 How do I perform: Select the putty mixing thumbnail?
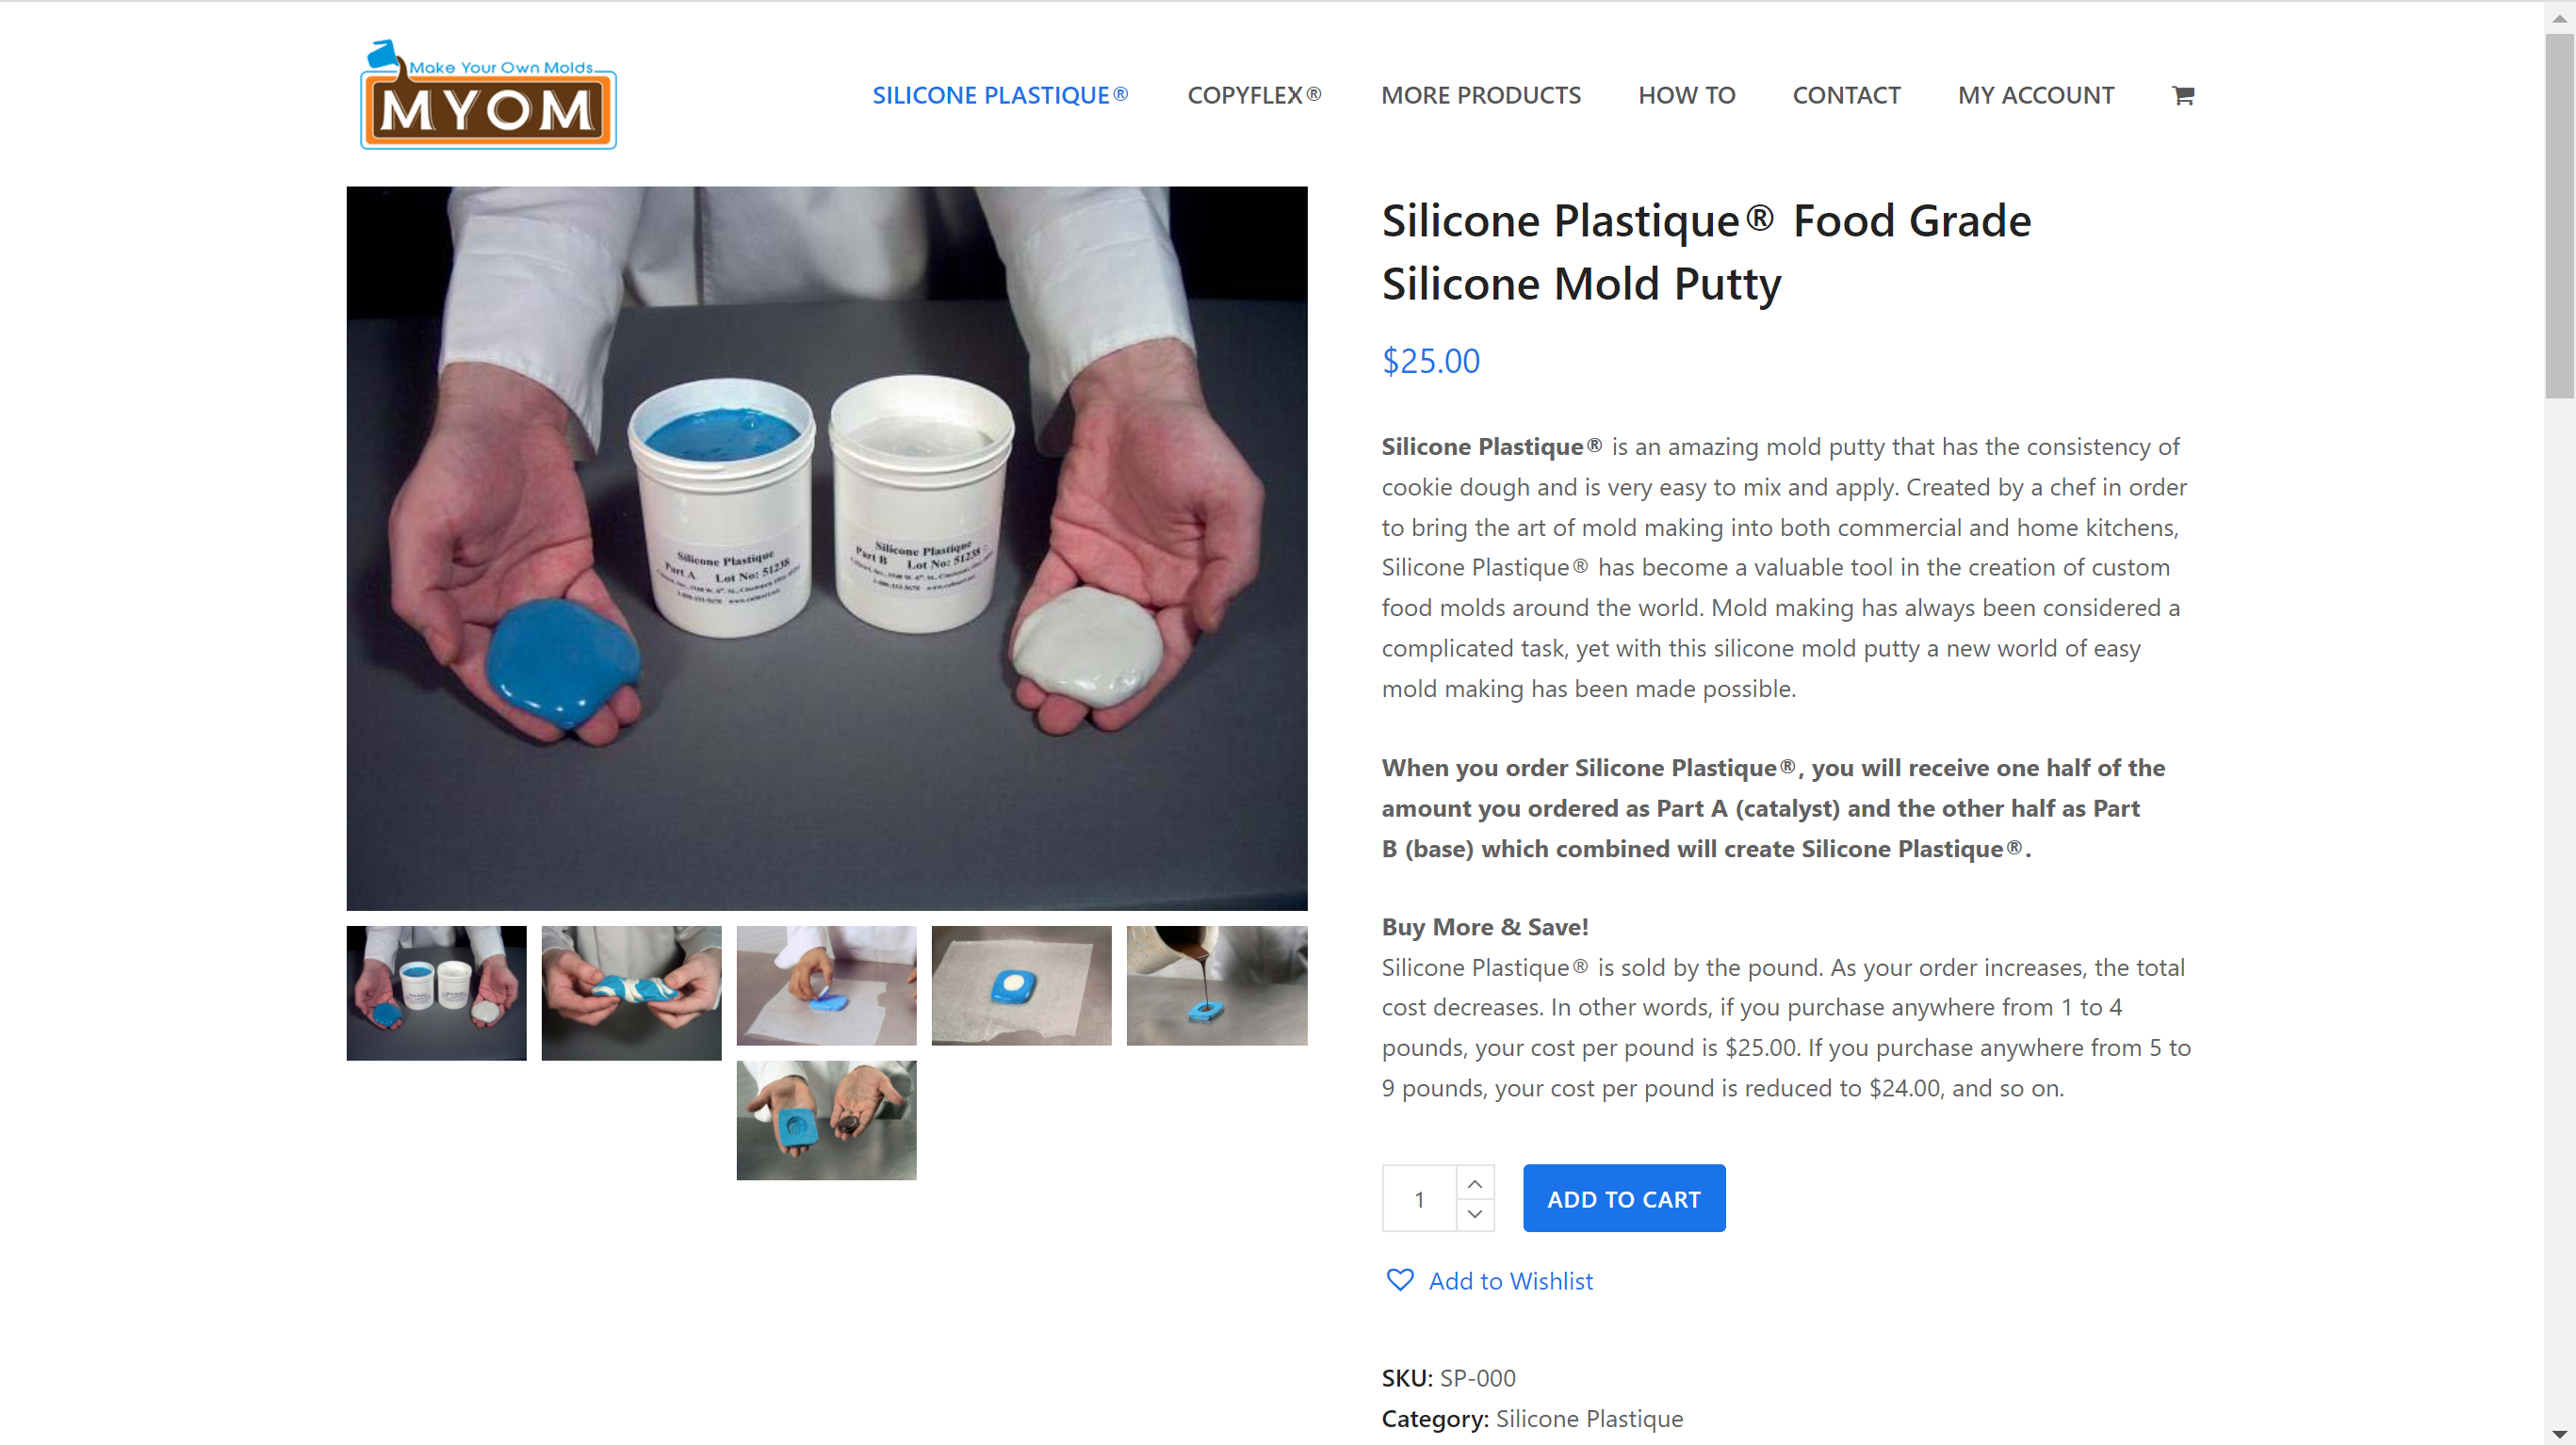(631, 993)
